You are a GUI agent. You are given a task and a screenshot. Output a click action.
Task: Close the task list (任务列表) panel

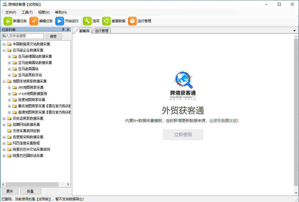[x=68, y=30]
